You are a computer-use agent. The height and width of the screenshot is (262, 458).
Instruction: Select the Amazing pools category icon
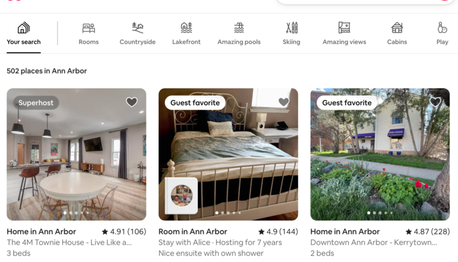239,28
